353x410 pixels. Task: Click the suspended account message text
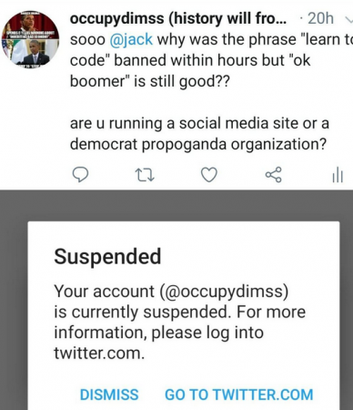pos(179,323)
